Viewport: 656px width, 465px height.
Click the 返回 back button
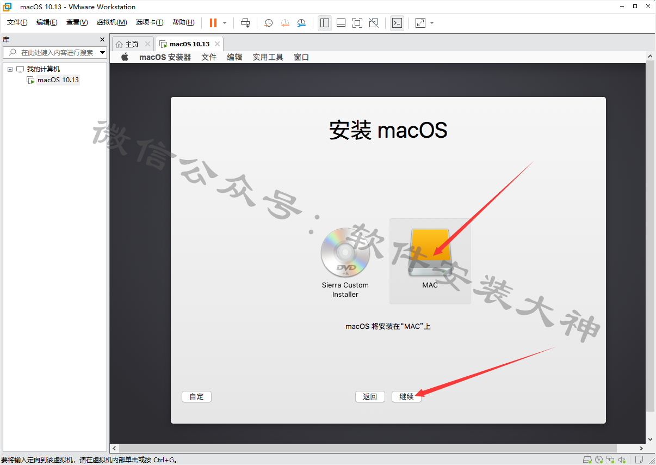(x=370, y=397)
